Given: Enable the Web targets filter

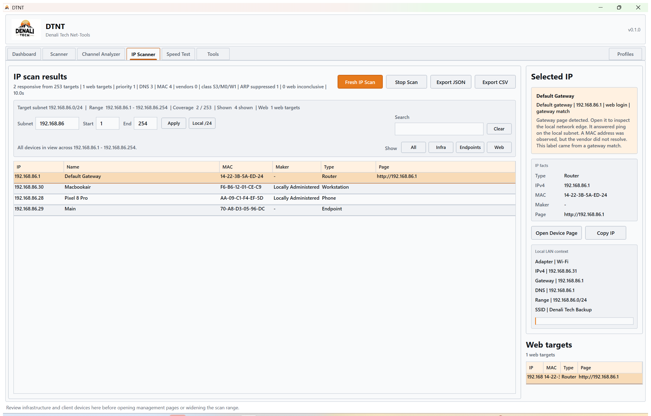Looking at the screenshot, I should (x=499, y=147).
